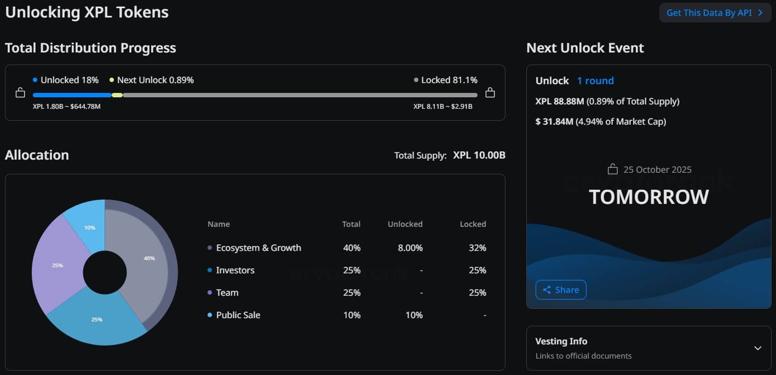Open Get This Data By API
The height and width of the screenshot is (375, 776).
712,13
